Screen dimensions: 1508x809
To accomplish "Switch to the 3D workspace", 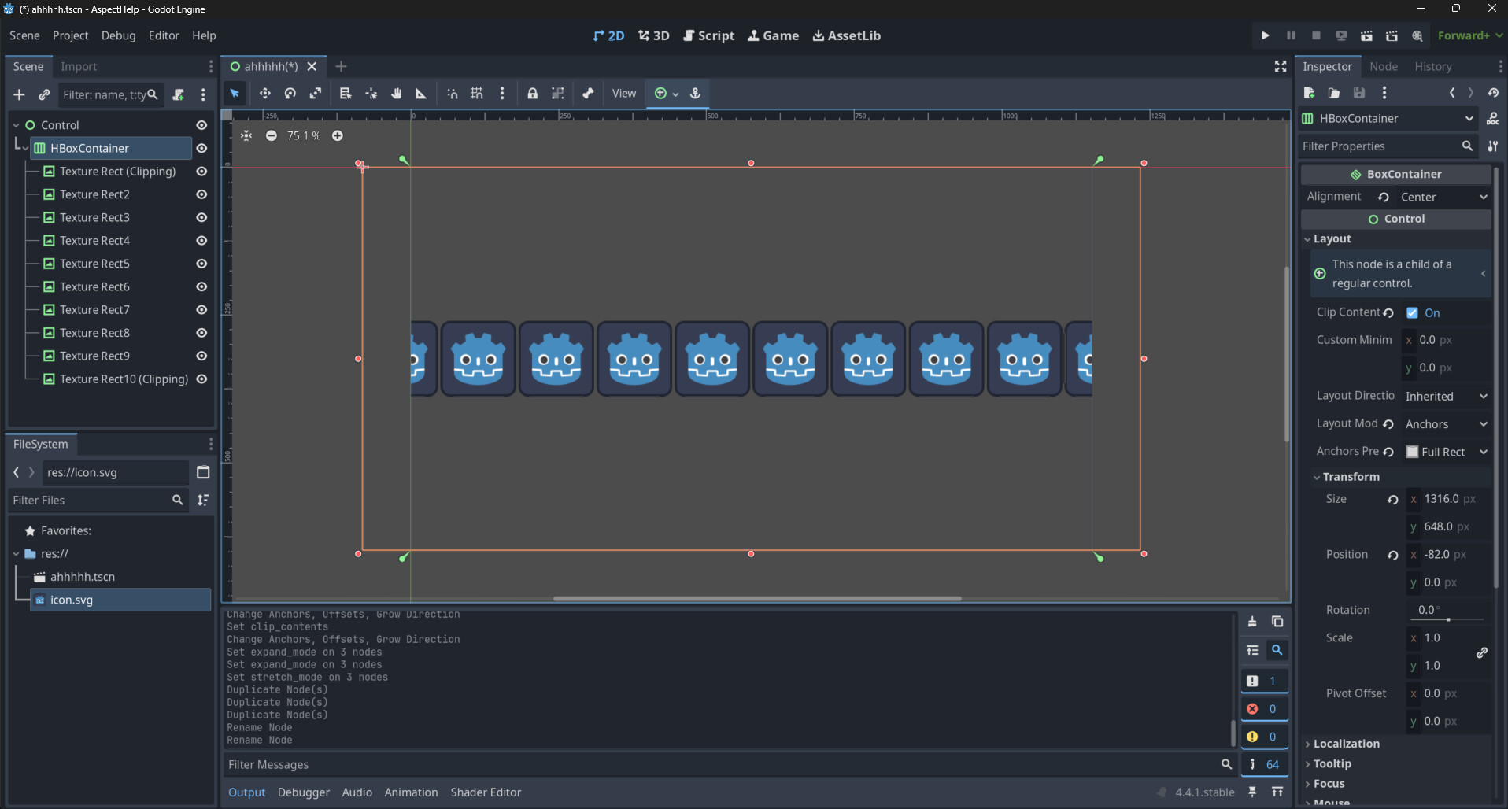I will (654, 35).
